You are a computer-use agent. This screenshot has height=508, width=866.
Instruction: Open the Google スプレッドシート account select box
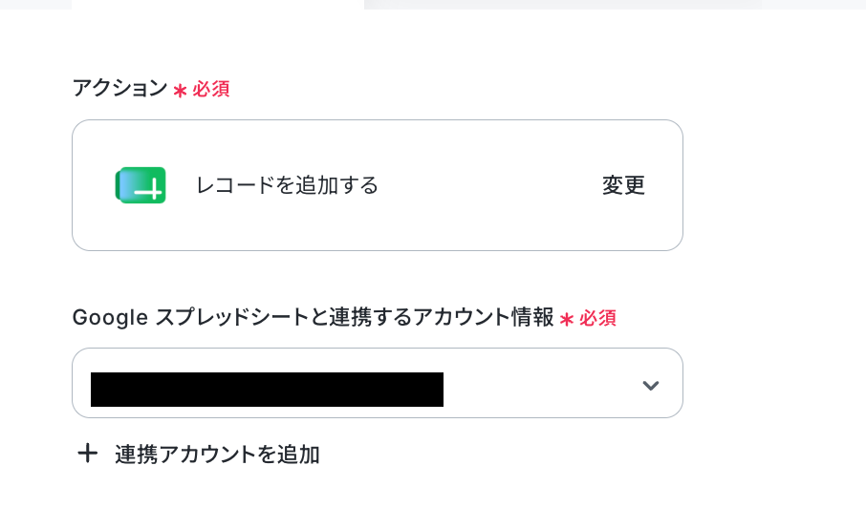tap(378, 383)
